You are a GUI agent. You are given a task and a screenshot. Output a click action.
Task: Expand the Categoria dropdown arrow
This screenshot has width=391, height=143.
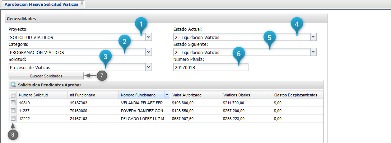149,52
